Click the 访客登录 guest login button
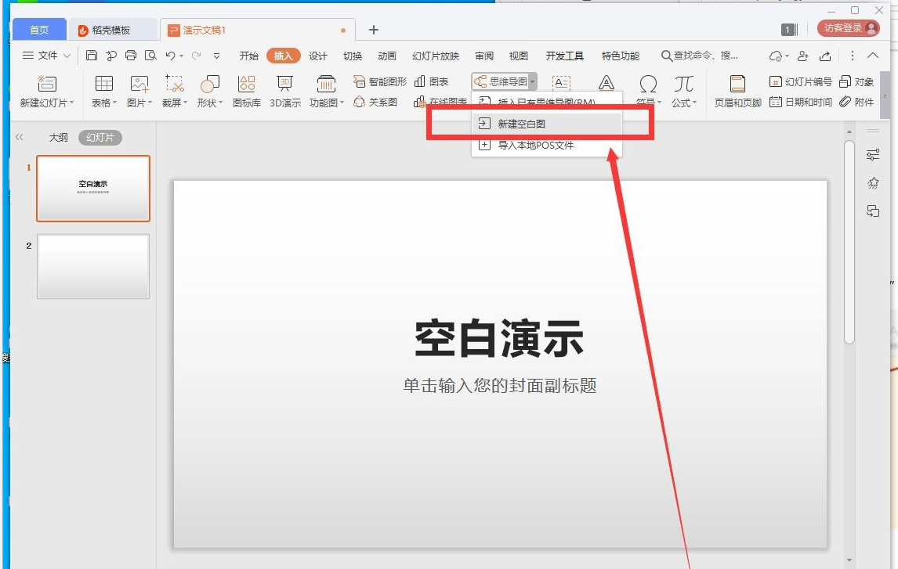Image resolution: width=898 pixels, height=569 pixels. pos(848,28)
